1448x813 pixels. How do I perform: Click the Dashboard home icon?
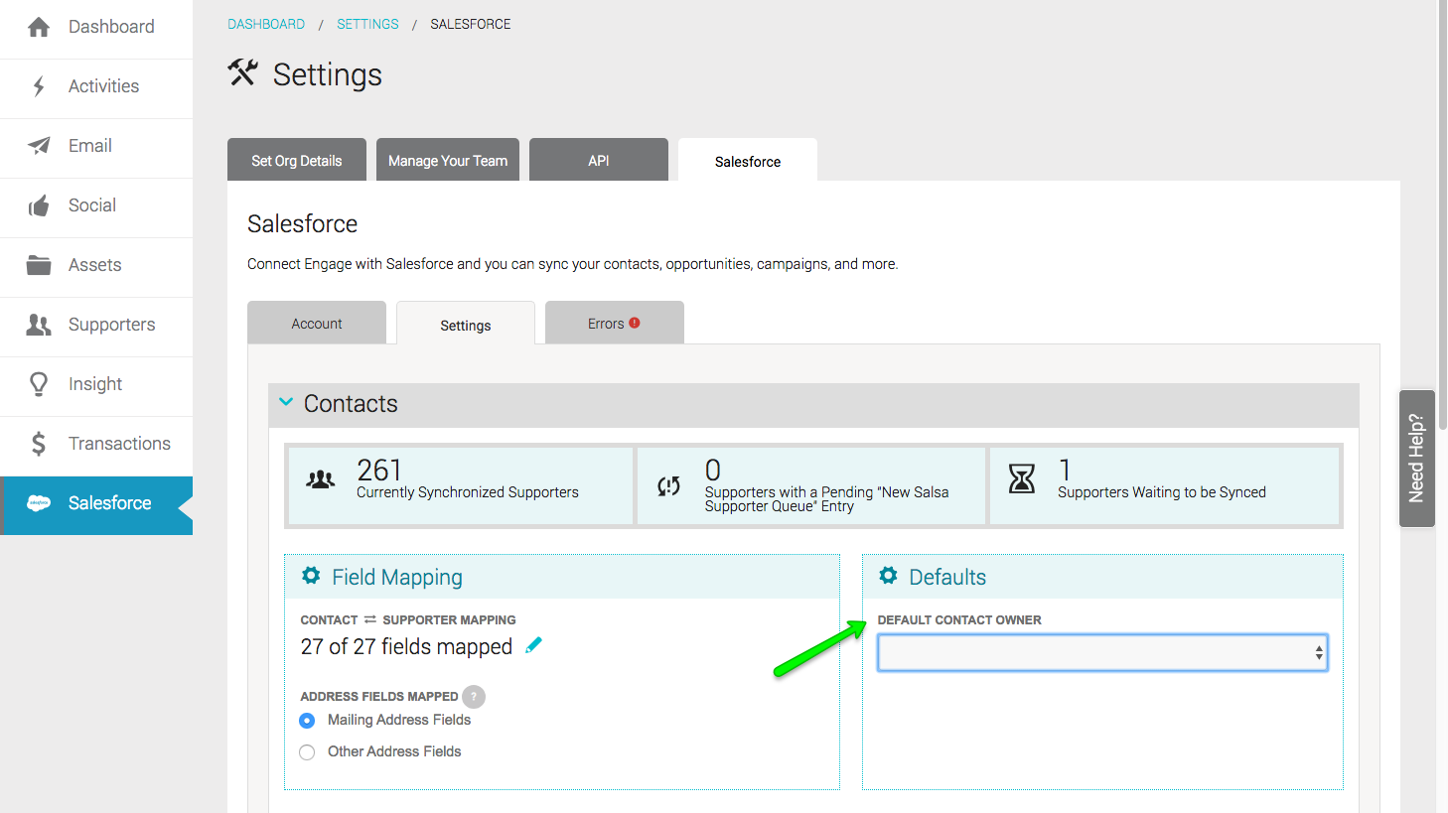tap(39, 27)
